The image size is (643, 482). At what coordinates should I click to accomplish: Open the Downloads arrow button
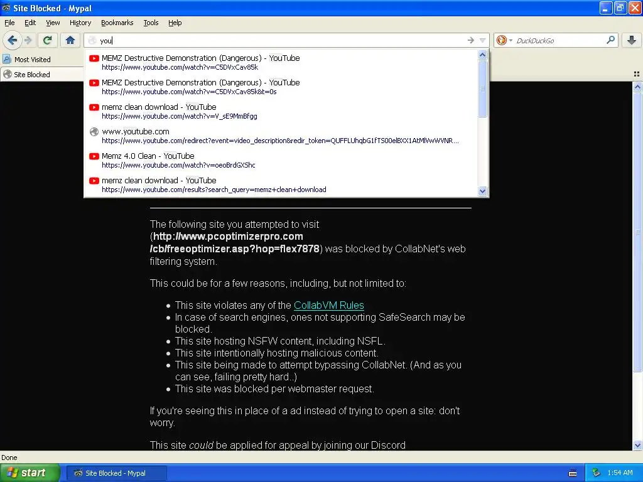tap(632, 40)
